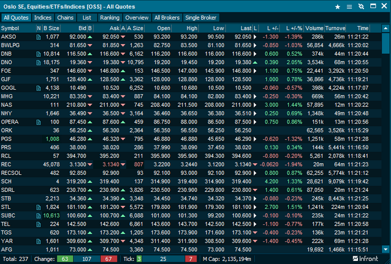Image resolution: width=391 pixels, height=264 pixels.
Task: Sort by the Bid column header
Action: coord(74,28)
